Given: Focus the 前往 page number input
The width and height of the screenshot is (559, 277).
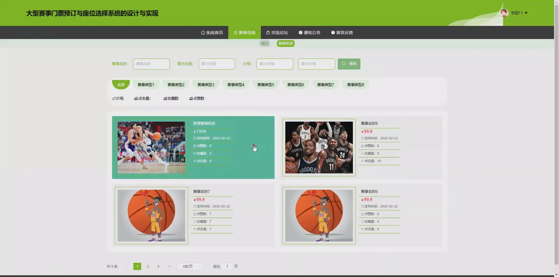Looking at the screenshot, I should [227, 267].
